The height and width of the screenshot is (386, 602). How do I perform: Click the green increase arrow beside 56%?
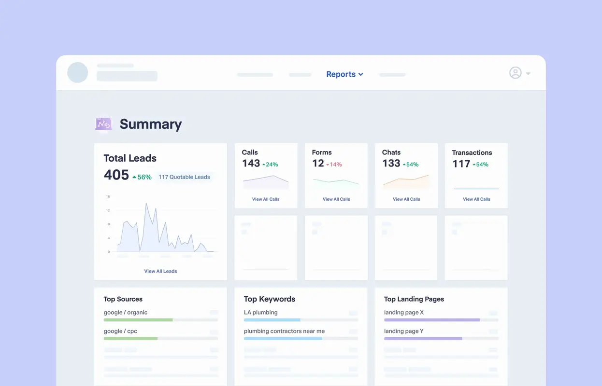tap(135, 177)
